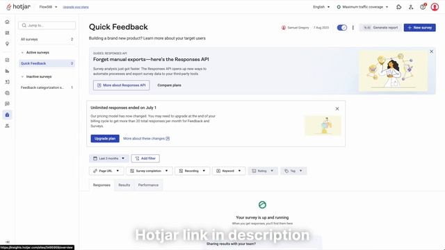Expand sidebar with bottom arrow icon
Viewport: 445px width, 250px height.
coord(8,242)
